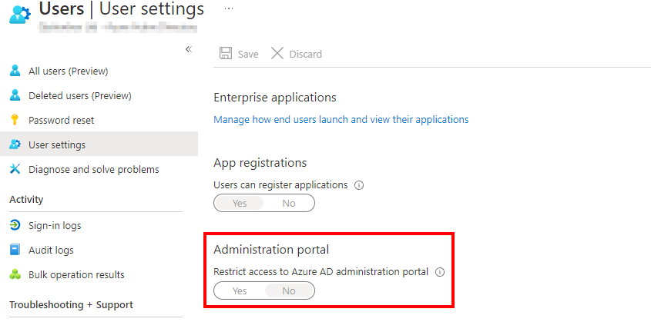Open Deleted users (Preview) page
The height and width of the screenshot is (322, 651).
79,96
